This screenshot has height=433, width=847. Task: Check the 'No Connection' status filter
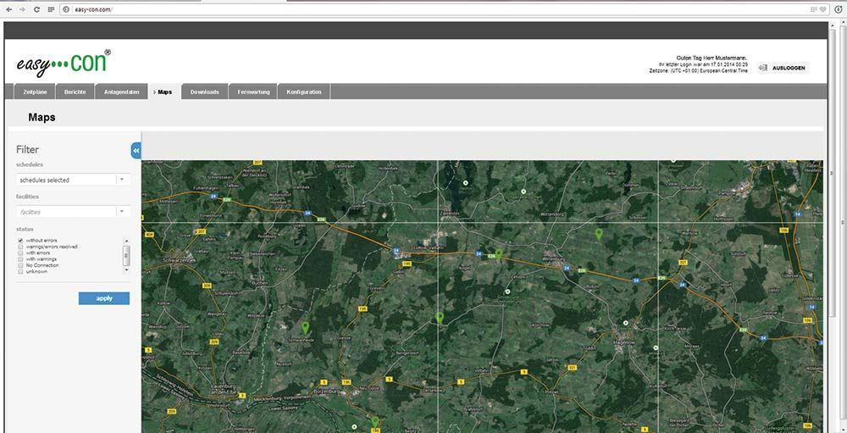coord(20,265)
